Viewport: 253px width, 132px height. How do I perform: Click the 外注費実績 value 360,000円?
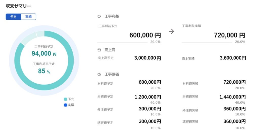click(x=235, y=109)
